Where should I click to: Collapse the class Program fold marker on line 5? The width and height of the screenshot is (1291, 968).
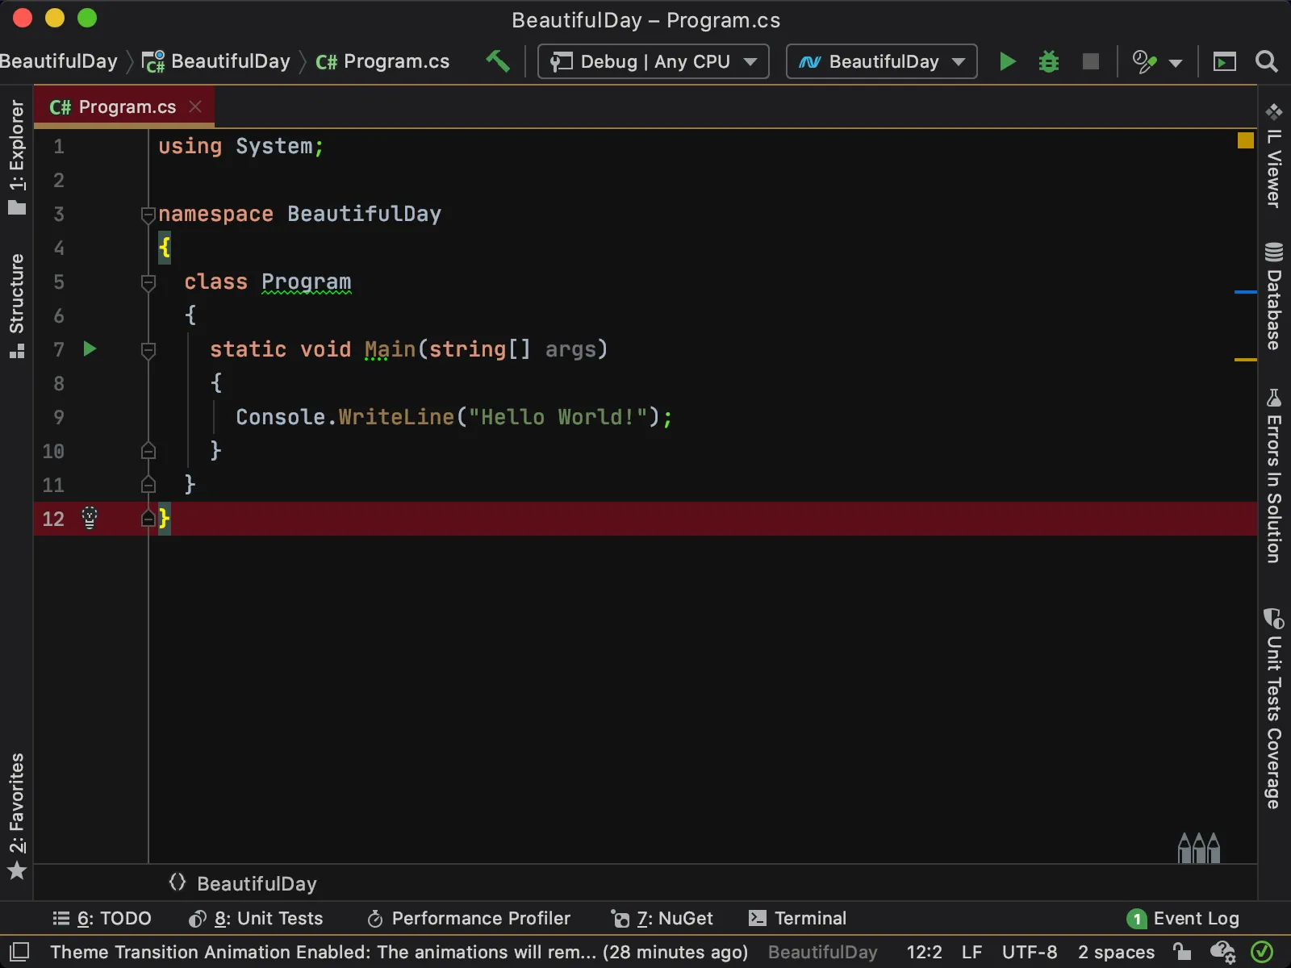[x=148, y=283]
